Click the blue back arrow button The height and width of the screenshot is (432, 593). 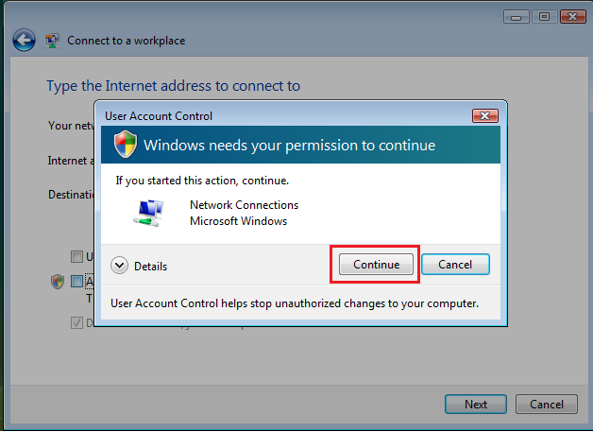[24, 40]
